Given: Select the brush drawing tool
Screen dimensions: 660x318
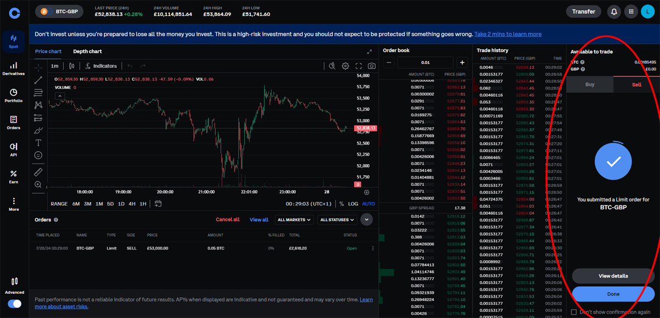Looking at the screenshot, I should pyautogui.click(x=38, y=130).
